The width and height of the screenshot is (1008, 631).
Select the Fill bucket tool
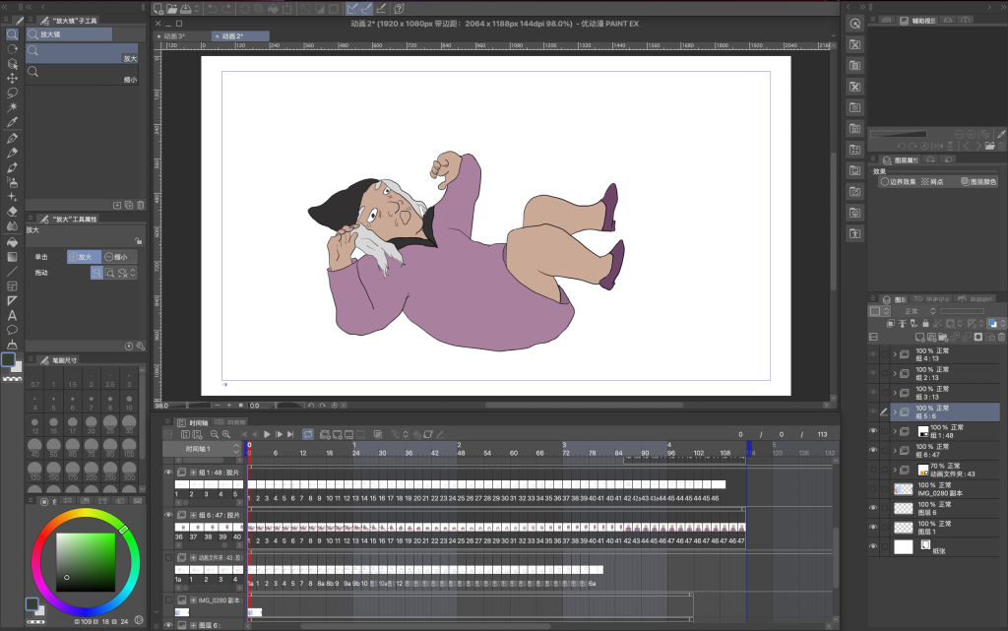[x=12, y=242]
